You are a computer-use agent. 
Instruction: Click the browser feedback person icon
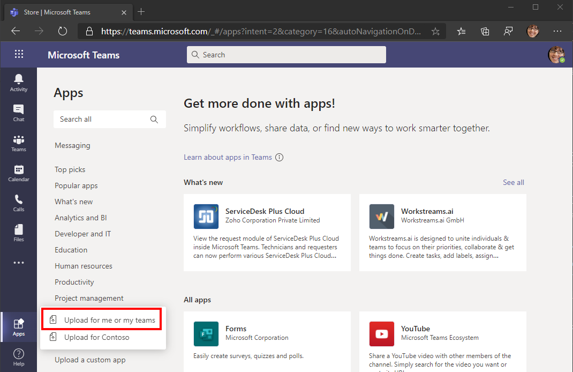508,32
